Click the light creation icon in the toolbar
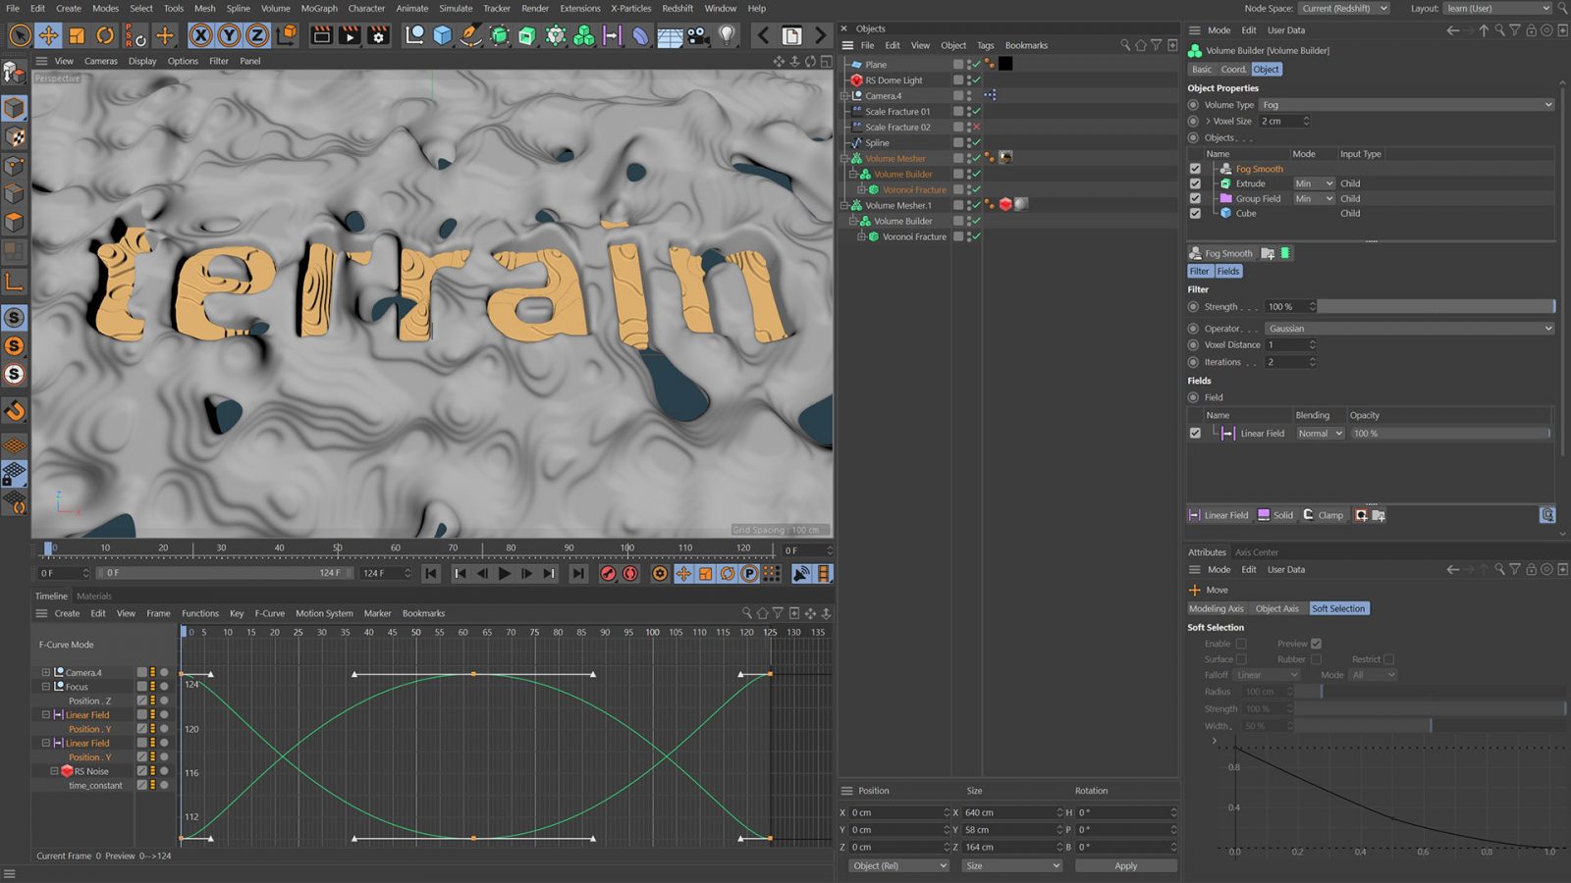The image size is (1571, 883). [x=728, y=35]
